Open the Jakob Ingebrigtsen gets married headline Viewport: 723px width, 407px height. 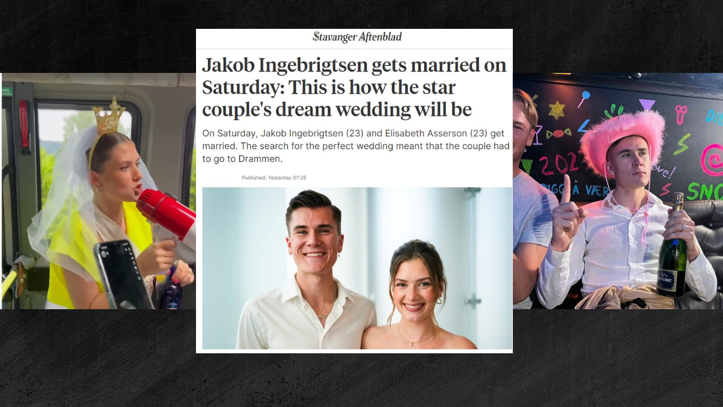(x=354, y=87)
